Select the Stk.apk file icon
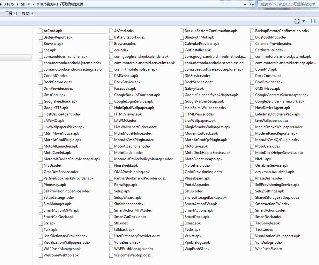This screenshot has height=265, width=319. pos(41,223)
